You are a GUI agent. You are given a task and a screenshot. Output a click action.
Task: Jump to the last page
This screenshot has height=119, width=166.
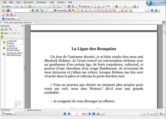pyautogui.click(x=94, y=114)
